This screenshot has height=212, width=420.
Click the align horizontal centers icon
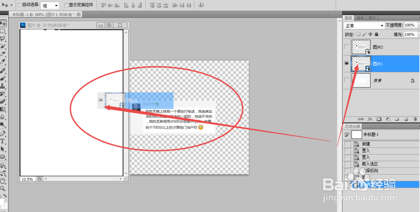133,5
